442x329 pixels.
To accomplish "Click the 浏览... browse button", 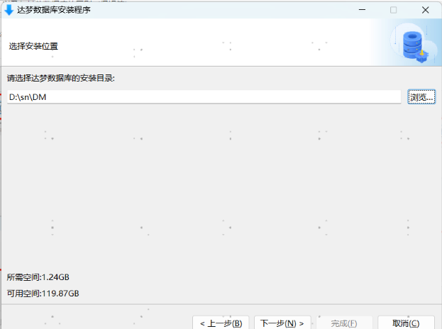I will (x=421, y=97).
